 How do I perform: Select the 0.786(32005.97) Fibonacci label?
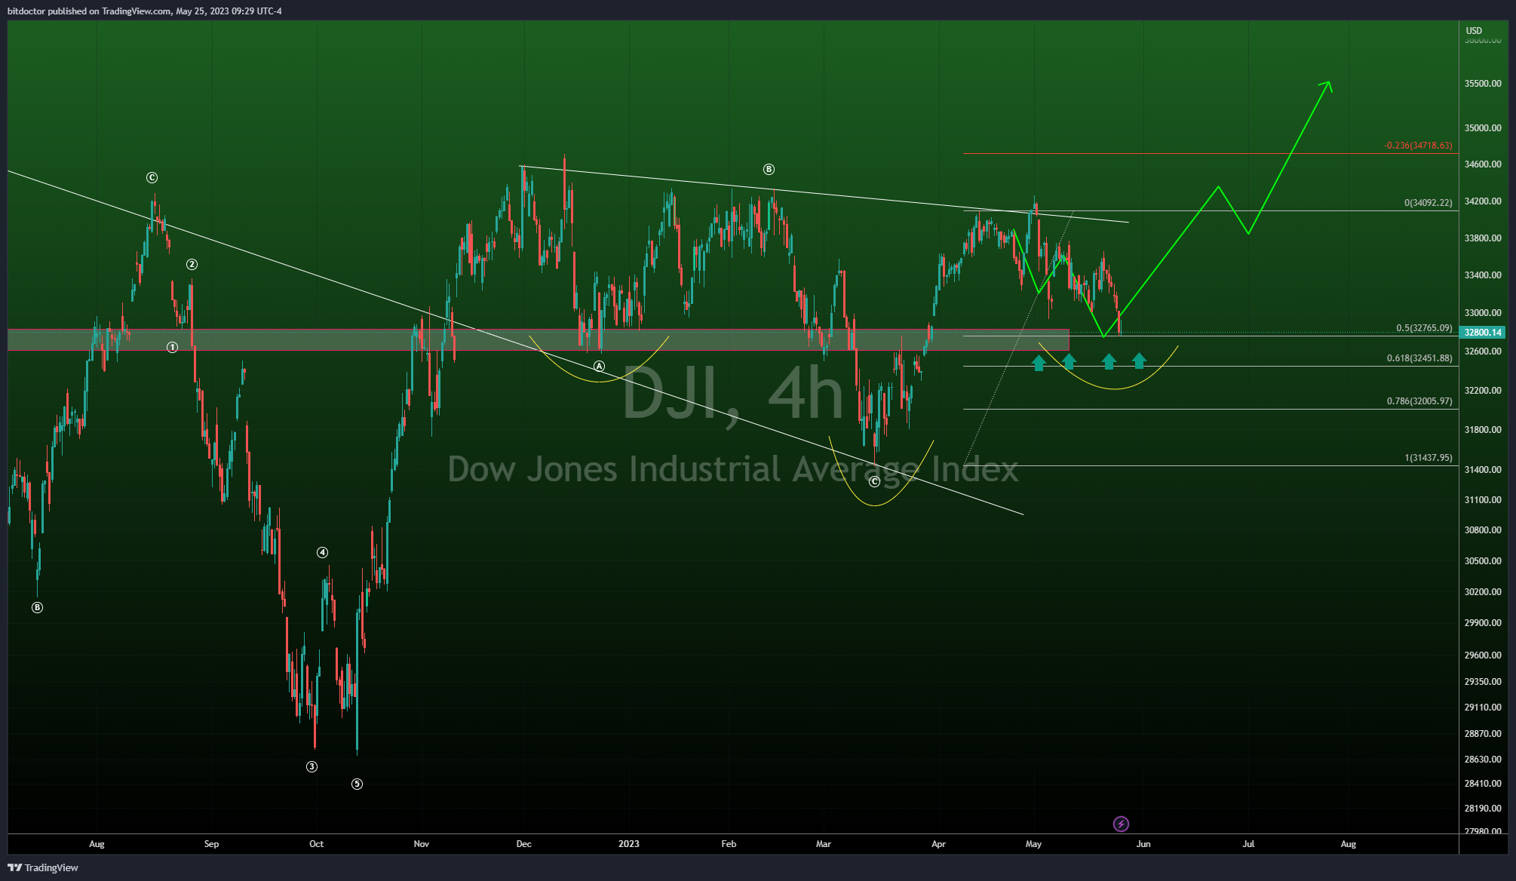(1419, 401)
